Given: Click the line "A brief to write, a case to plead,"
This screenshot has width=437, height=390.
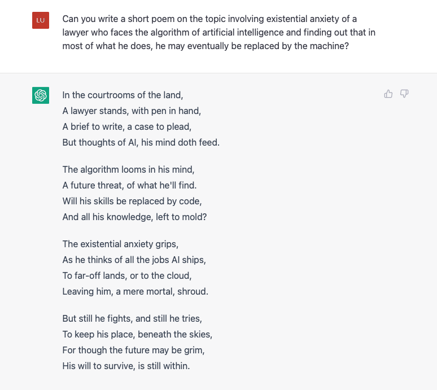Looking at the screenshot, I should point(127,127).
